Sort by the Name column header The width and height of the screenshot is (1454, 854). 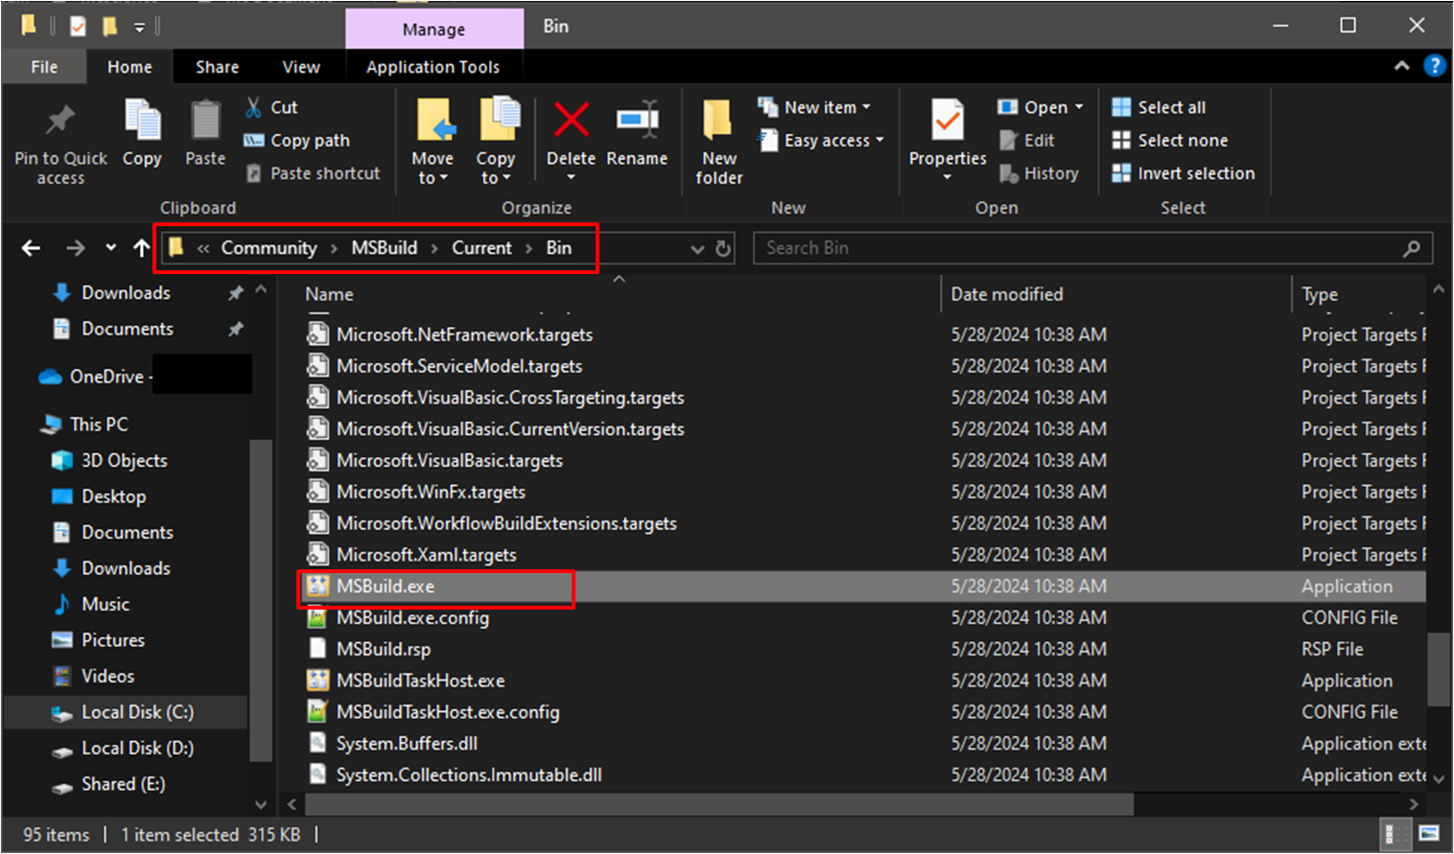point(329,294)
